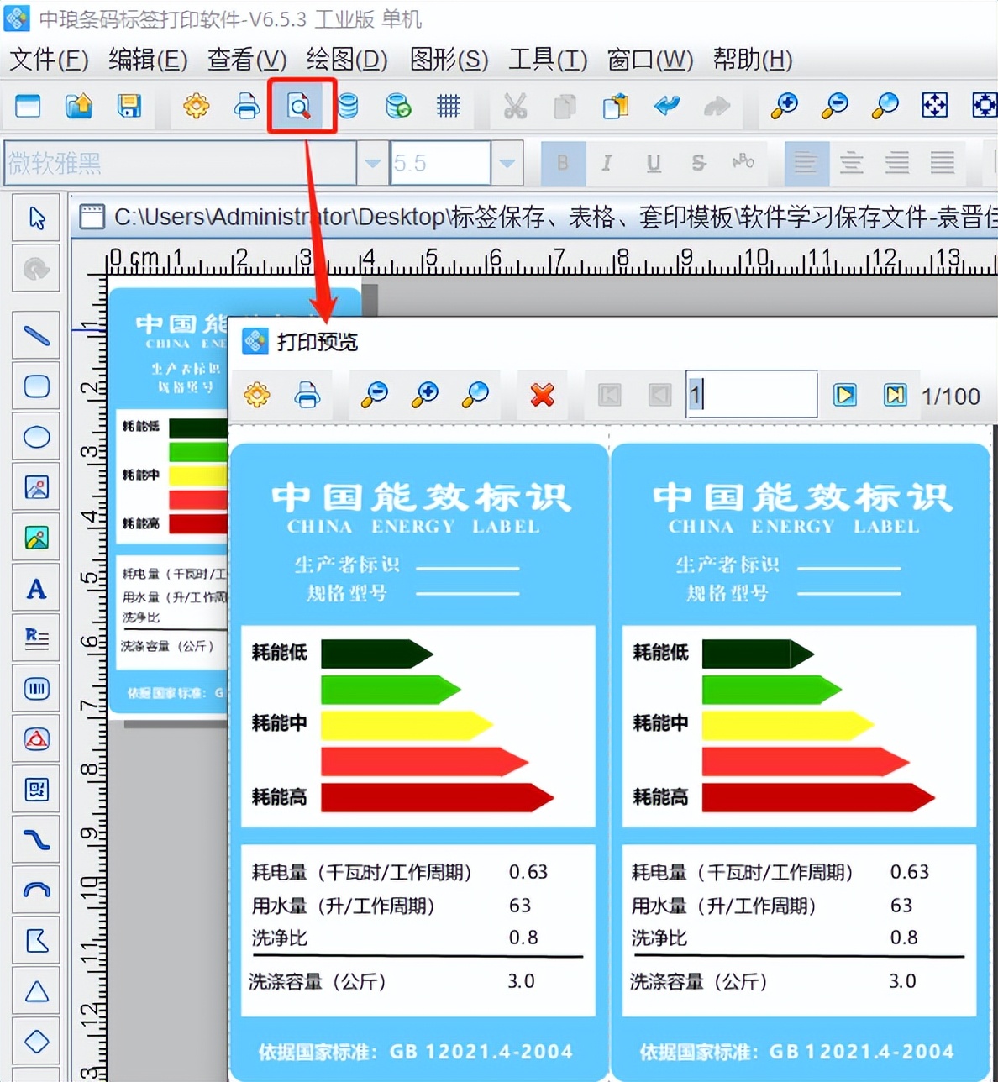Click the font name field 微软雅黑
The image size is (998, 1082).
click(180, 163)
